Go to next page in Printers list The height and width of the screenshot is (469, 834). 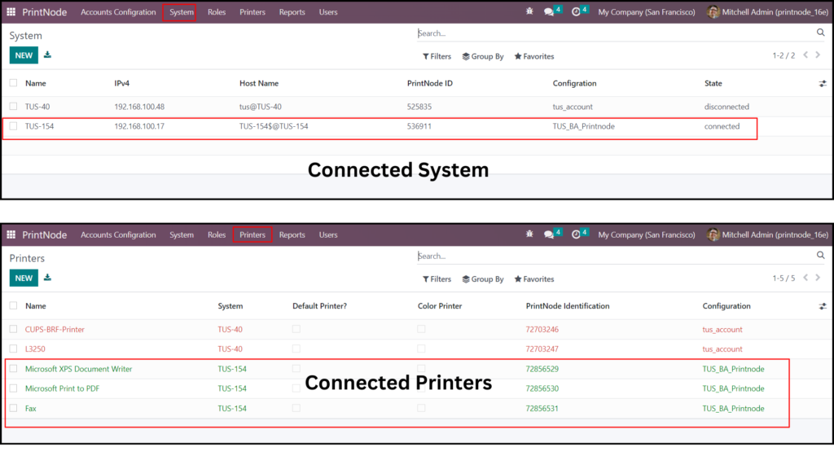tap(818, 278)
